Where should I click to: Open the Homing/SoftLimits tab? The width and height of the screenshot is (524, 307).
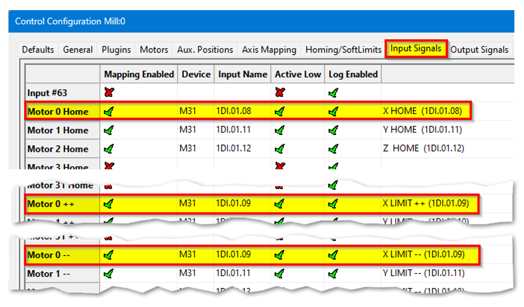click(x=344, y=50)
